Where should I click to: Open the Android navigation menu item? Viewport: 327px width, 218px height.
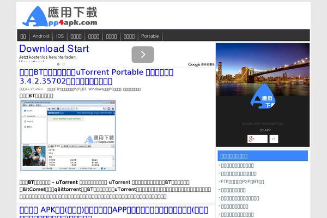(41, 36)
